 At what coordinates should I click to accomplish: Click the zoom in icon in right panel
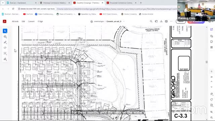point(212,112)
